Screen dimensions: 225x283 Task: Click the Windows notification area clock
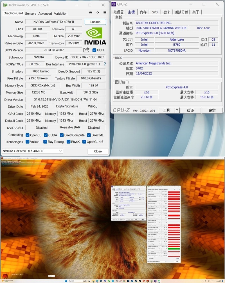click(219, 280)
